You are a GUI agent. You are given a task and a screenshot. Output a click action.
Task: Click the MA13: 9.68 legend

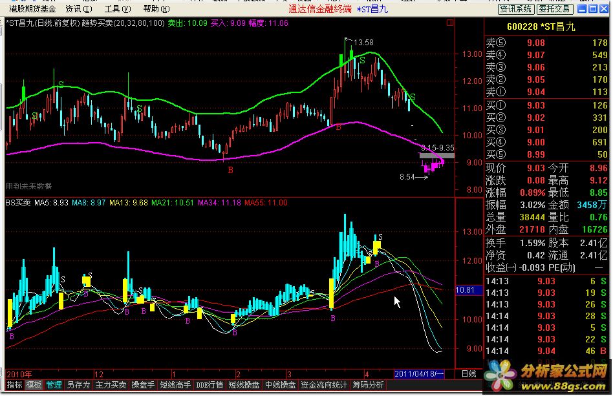(128, 203)
